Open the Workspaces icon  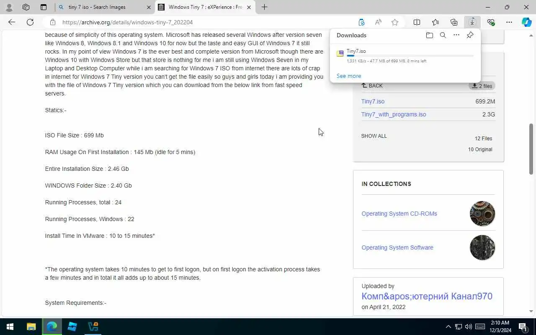[x=26, y=7]
